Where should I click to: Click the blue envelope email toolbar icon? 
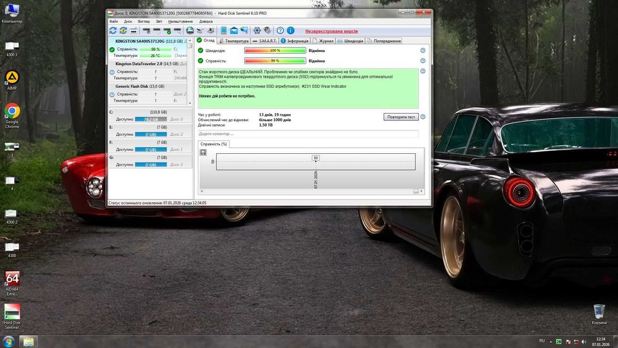pyautogui.click(x=234, y=30)
